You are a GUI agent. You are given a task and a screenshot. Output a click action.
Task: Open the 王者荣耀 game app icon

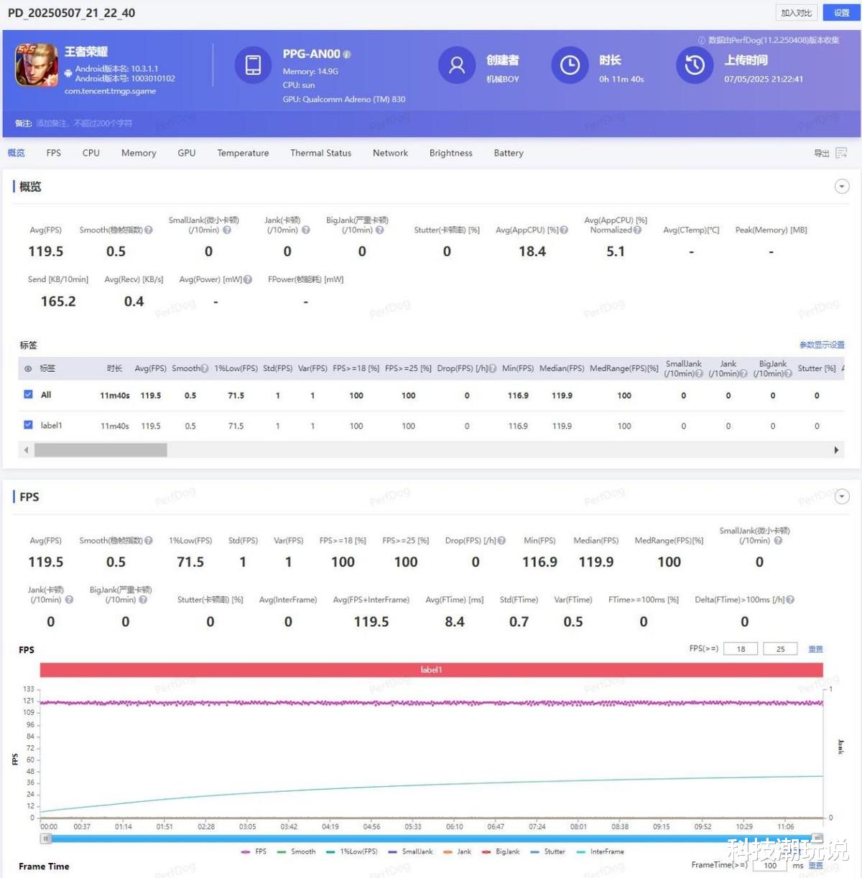coord(37,65)
